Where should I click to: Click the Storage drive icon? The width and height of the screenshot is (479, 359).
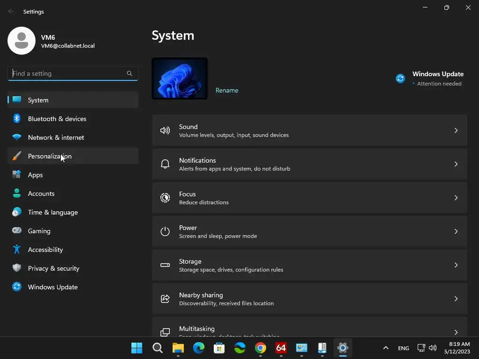click(x=165, y=265)
